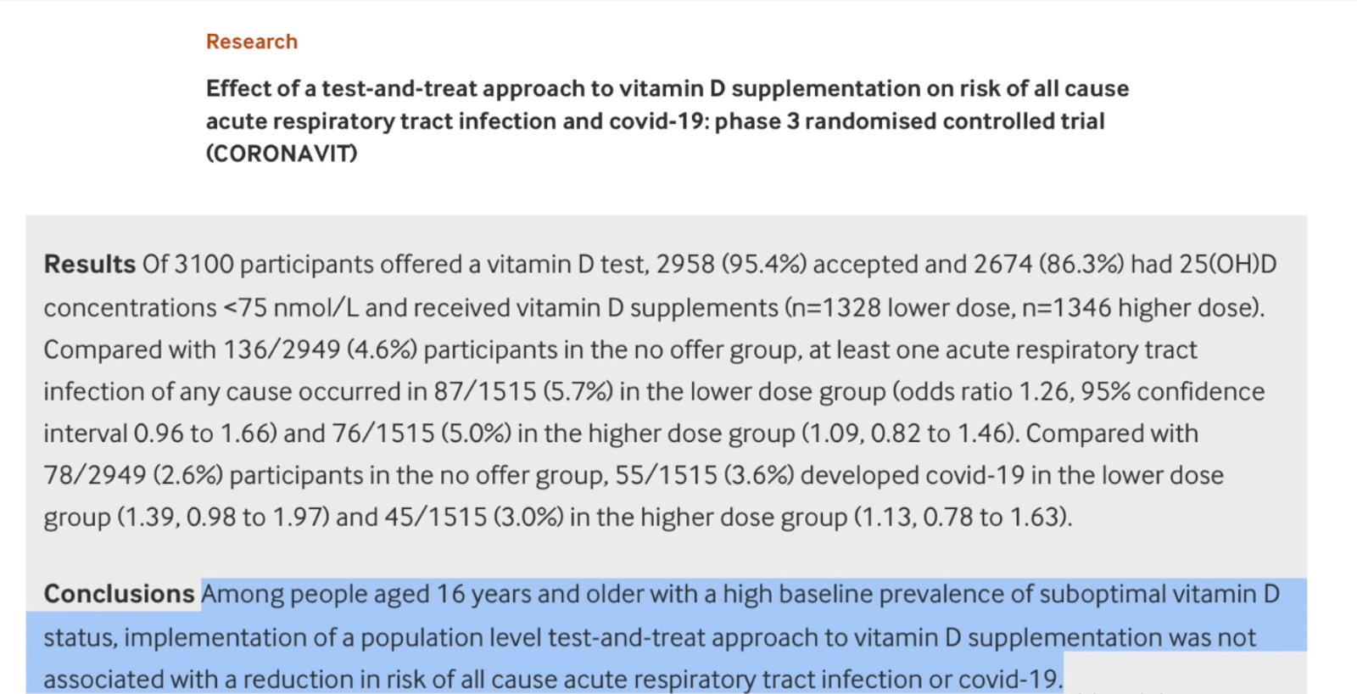Click the phrase 'phase 3 randomised controlled trial'

click(909, 121)
